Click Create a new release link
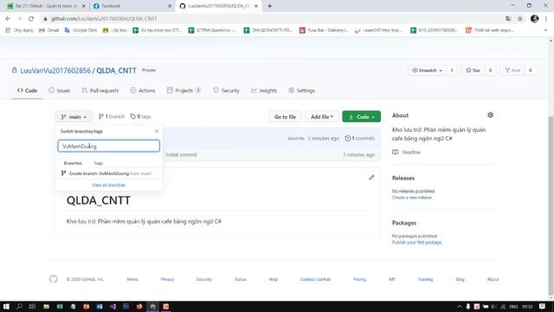554x312 pixels. (x=412, y=198)
